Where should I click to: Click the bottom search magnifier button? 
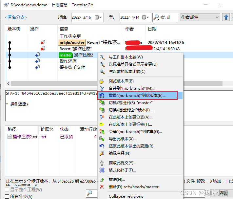coord(89,193)
